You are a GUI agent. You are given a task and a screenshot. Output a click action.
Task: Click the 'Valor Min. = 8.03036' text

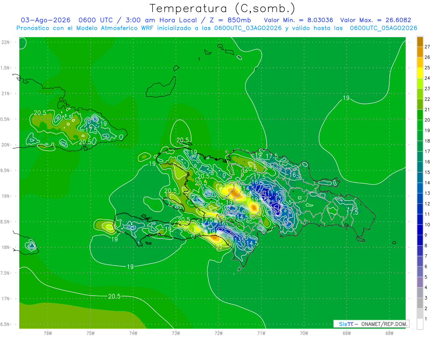tap(298, 20)
